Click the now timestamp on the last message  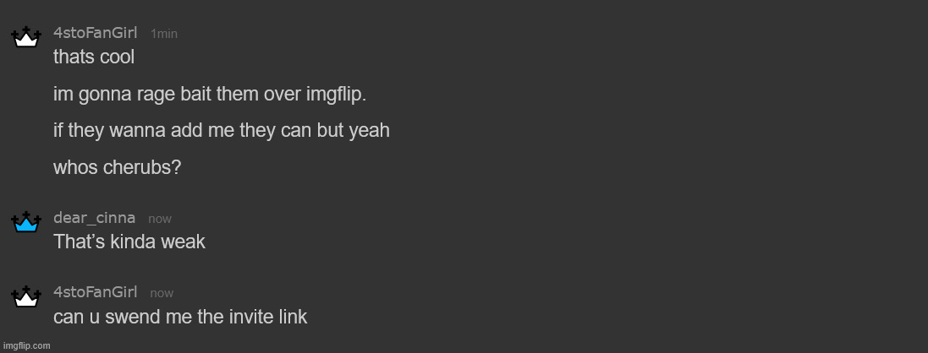pos(162,293)
